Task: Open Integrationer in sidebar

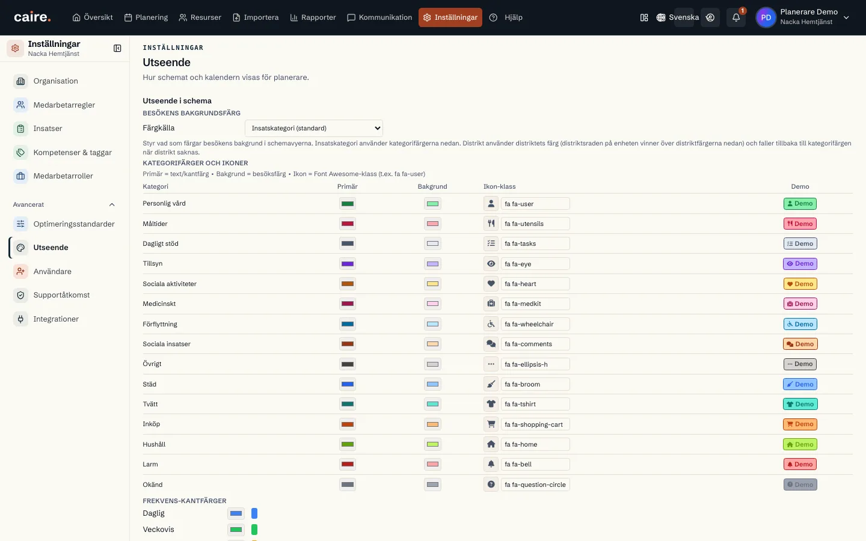Action: coord(65,319)
